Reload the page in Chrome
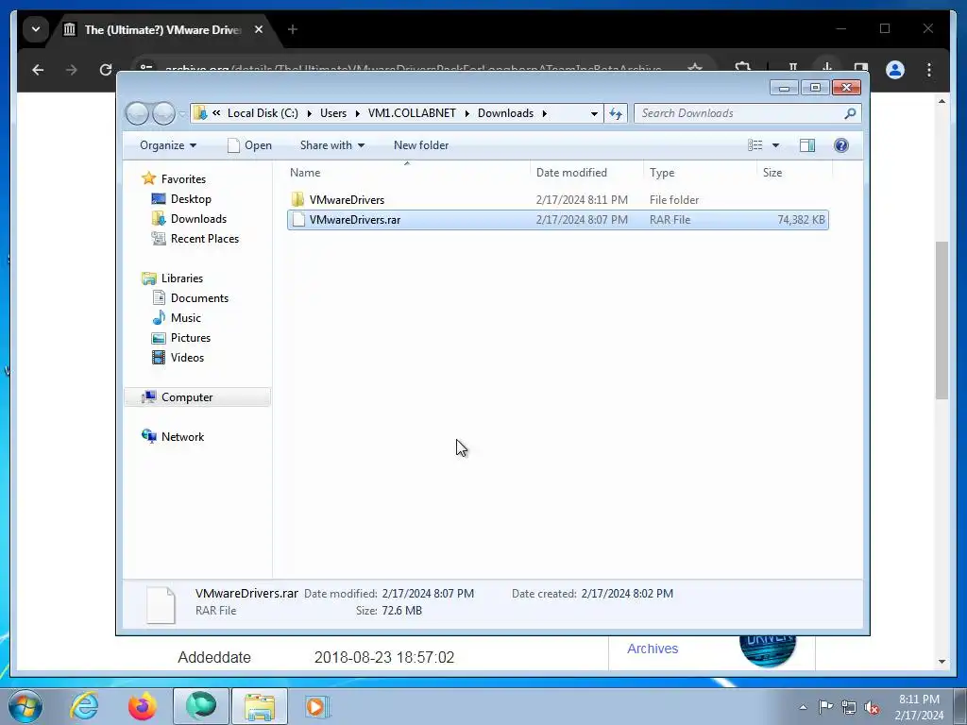 (x=106, y=70)
